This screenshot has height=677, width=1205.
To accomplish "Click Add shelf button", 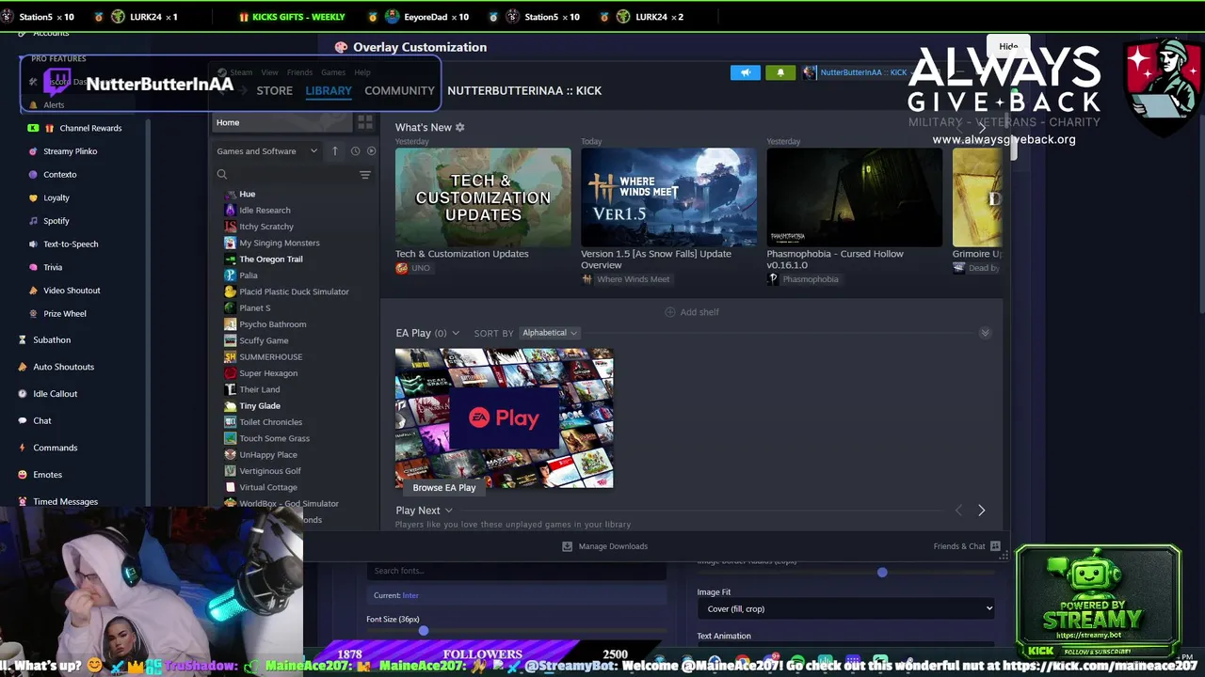I will pyautogui.click(x=692, y=312).
